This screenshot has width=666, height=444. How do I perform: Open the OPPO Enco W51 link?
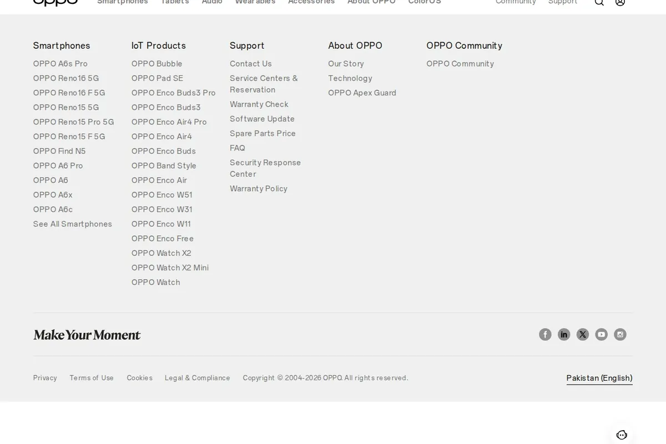(162, 195)
